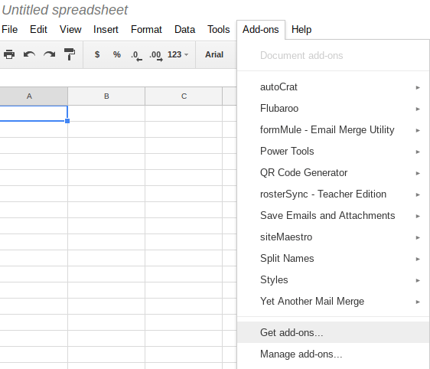Expand Yet Another Mail Merge submenu
The width and height of the screenshot is (430, 369).
(333, 301)
